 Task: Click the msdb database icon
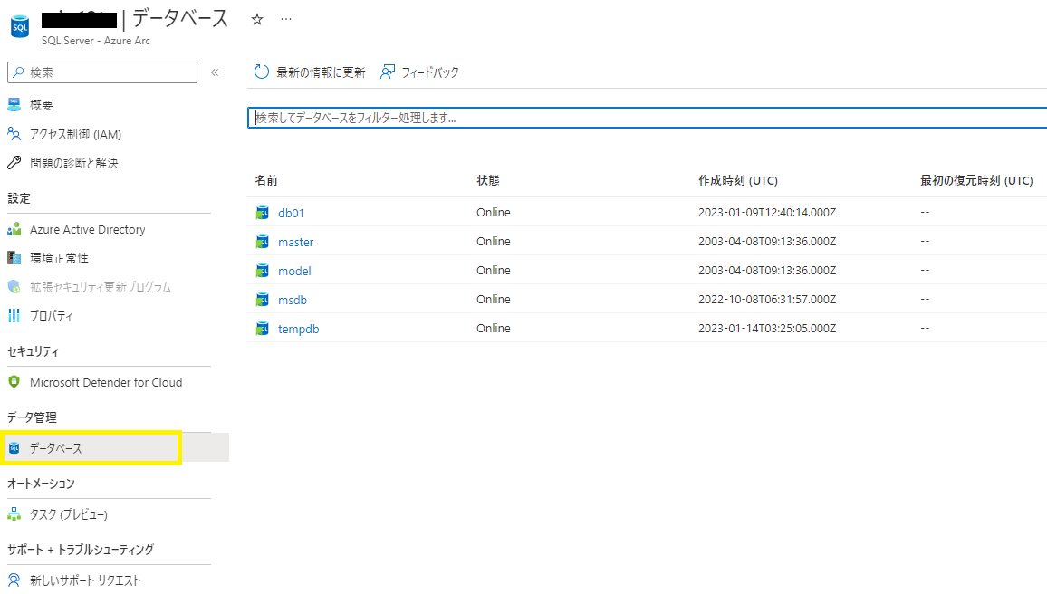(263, 300)
